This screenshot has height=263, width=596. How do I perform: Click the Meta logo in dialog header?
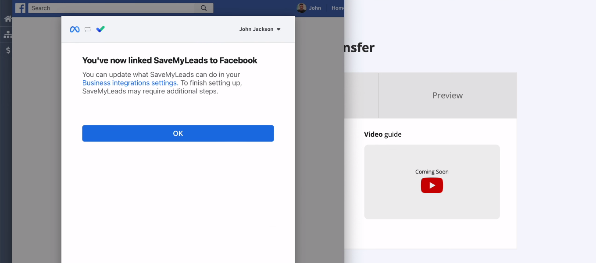[x=75, y=29]
